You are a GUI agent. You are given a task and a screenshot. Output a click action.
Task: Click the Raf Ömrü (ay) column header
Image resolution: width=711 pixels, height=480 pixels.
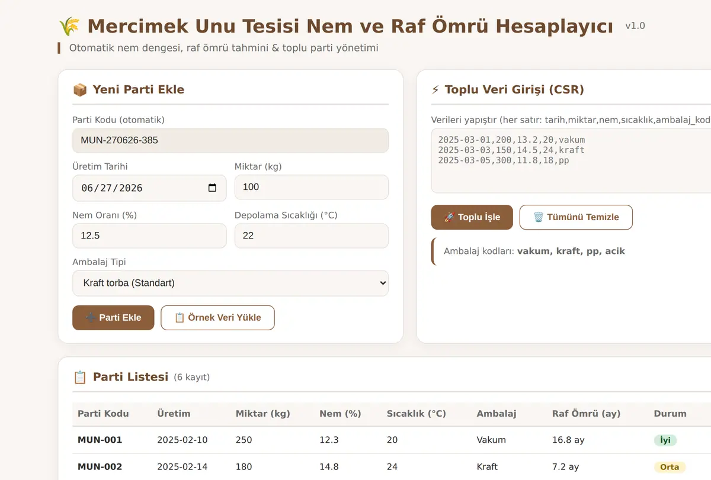pos(587,414)
